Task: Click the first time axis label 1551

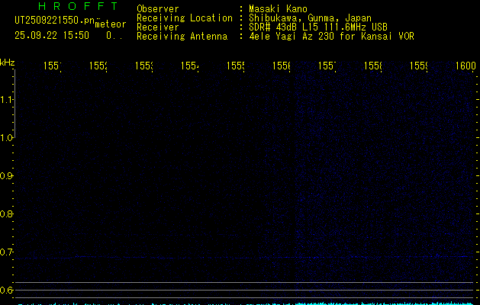Action: [53, 66]
